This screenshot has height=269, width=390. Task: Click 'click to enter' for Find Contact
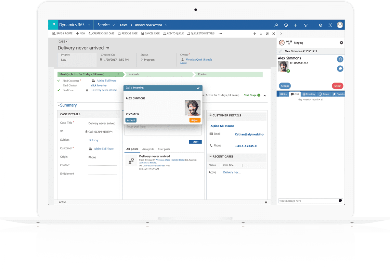coord(99,85)
